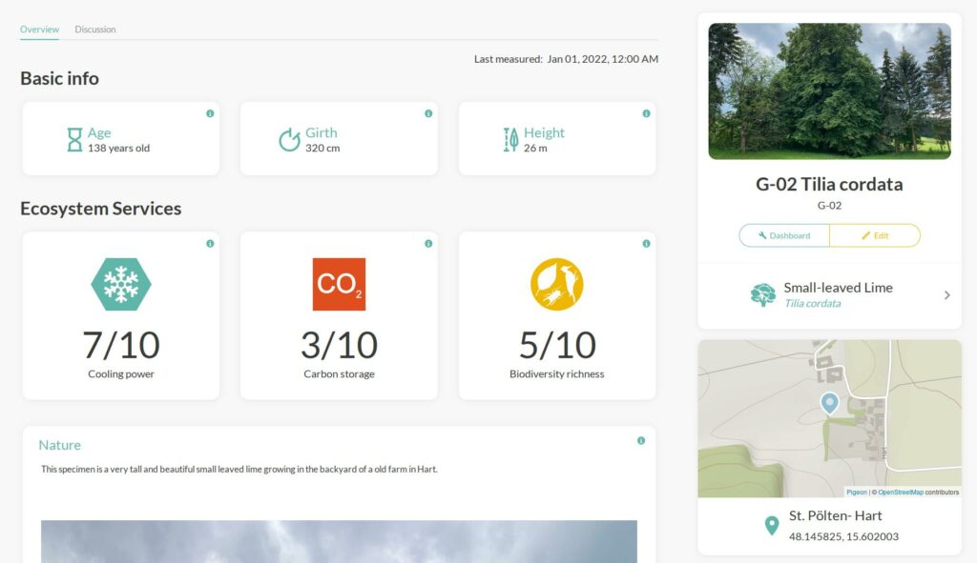Click the info icon on Height card
Viewport: 977px width, 563px height.
click(x=646, y=114)
